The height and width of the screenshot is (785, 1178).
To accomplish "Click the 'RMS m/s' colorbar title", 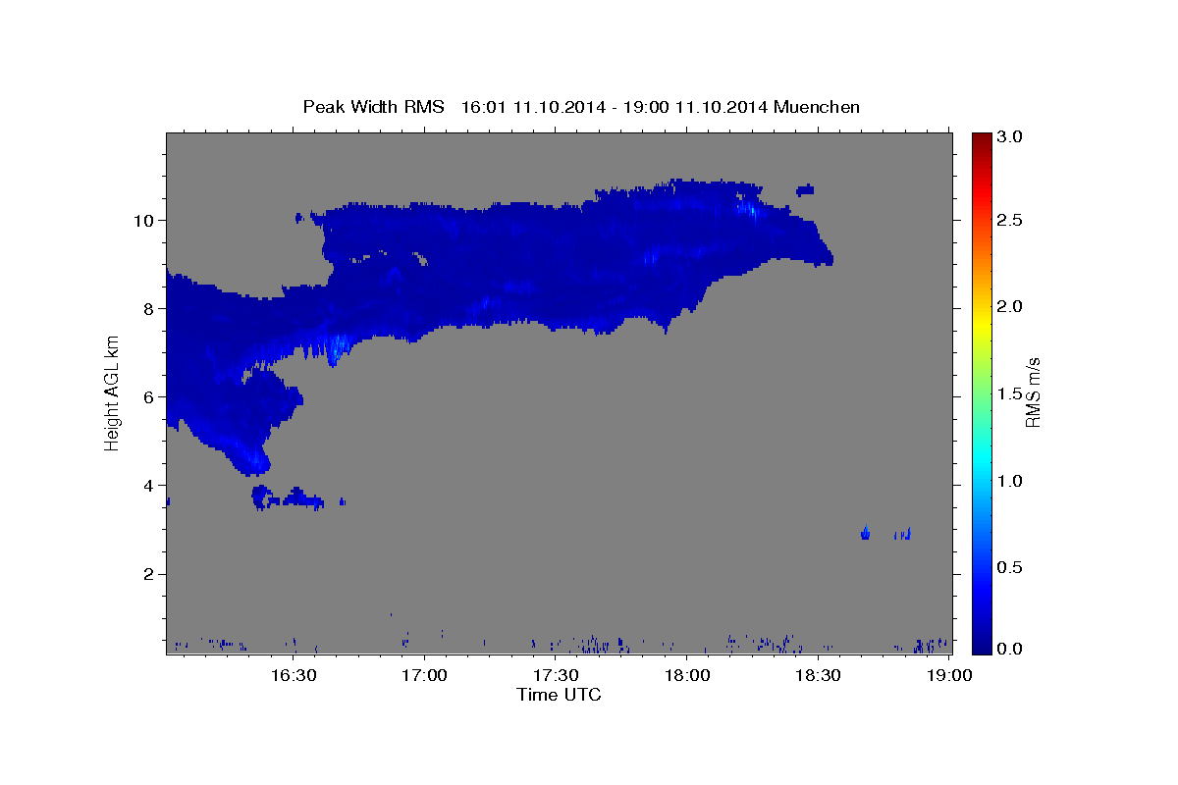I will pyautogui.click(x=1033, y=392).
